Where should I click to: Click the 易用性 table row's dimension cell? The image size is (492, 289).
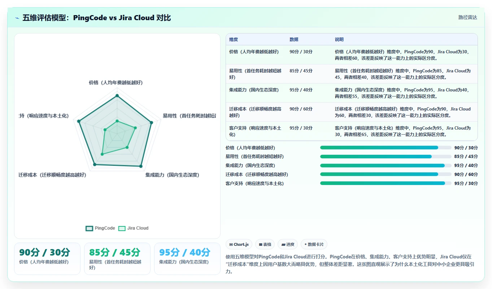(x=255, y=74)
